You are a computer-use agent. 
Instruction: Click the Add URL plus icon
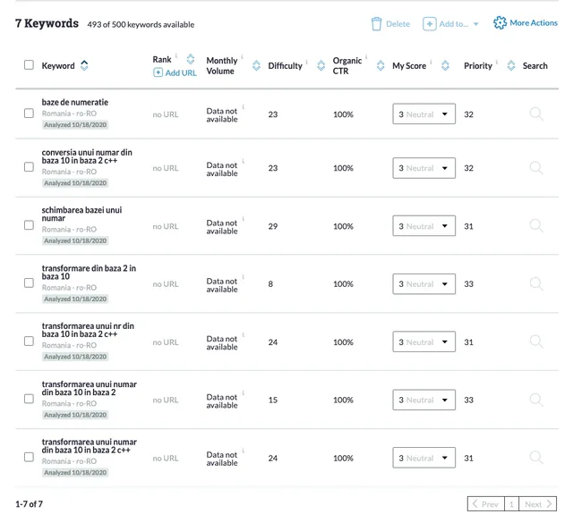158,72
